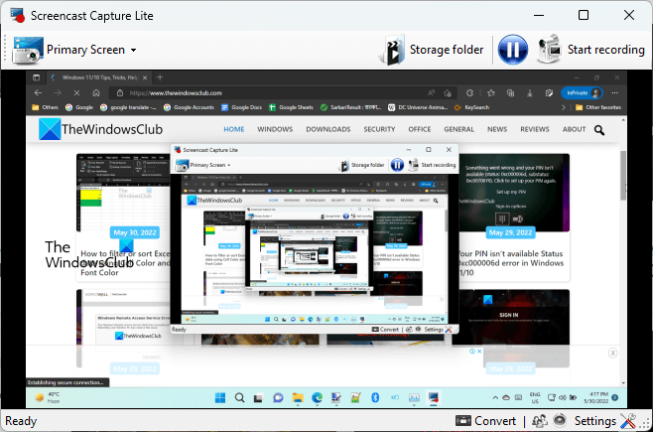The width and height of the screenshot is (653, 432).
Task: Select the Windows 11/10 Tips browser tab
Action: (x=98, y=77)
